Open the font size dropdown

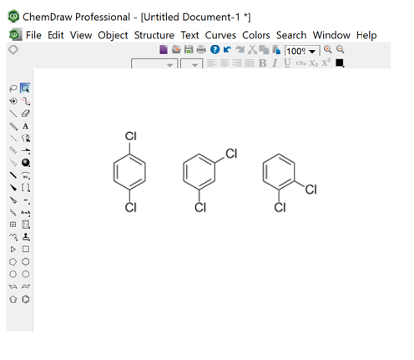click(x=195, y=65)
